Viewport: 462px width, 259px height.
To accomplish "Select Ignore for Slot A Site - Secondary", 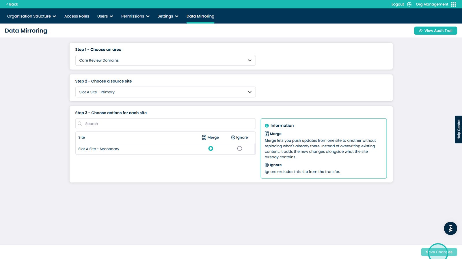I will 239,148.
